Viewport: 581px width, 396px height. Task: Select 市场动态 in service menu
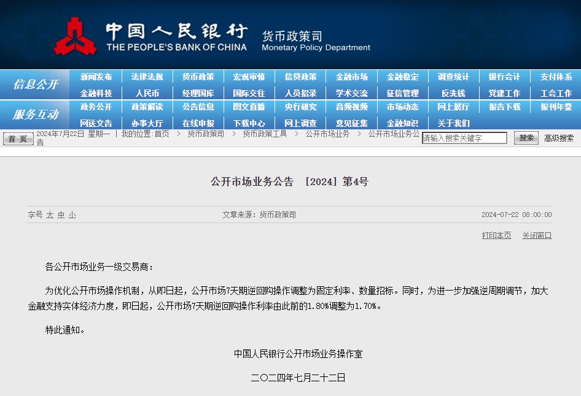pos(403,107)
